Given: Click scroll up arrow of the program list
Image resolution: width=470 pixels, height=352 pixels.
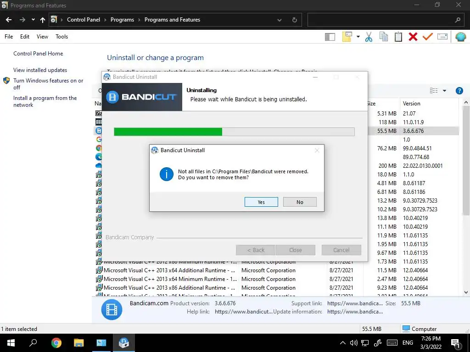Looking at the screenshot, I should coord(466,103).
